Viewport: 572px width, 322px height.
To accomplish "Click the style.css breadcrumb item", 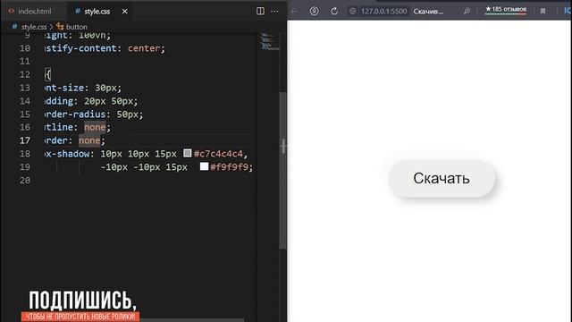I will click(x=34, y=27).
